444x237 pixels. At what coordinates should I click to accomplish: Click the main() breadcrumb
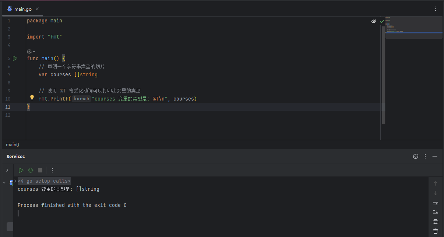(13, 145)
